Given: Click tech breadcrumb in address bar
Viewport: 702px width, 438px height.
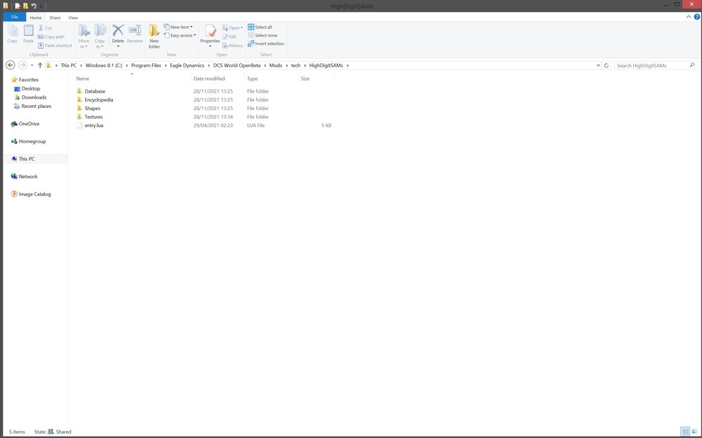Looking at the screenshot, I should tap(296, 65).
